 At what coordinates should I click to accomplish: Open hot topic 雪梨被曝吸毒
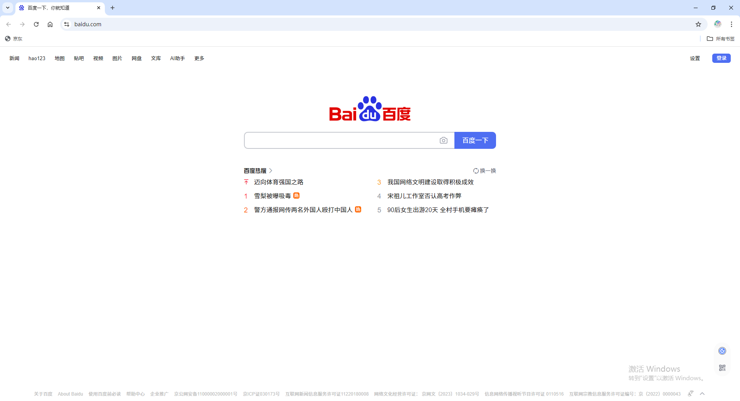click(272, 196)
